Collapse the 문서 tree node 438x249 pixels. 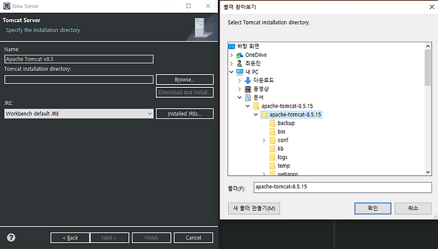click(240, 98)
